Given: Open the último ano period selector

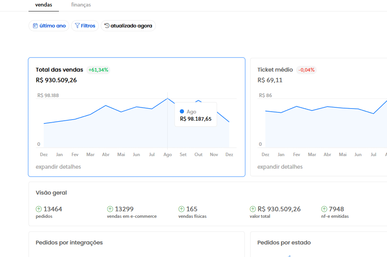Looking at the screenshot, I should [49, 26].
